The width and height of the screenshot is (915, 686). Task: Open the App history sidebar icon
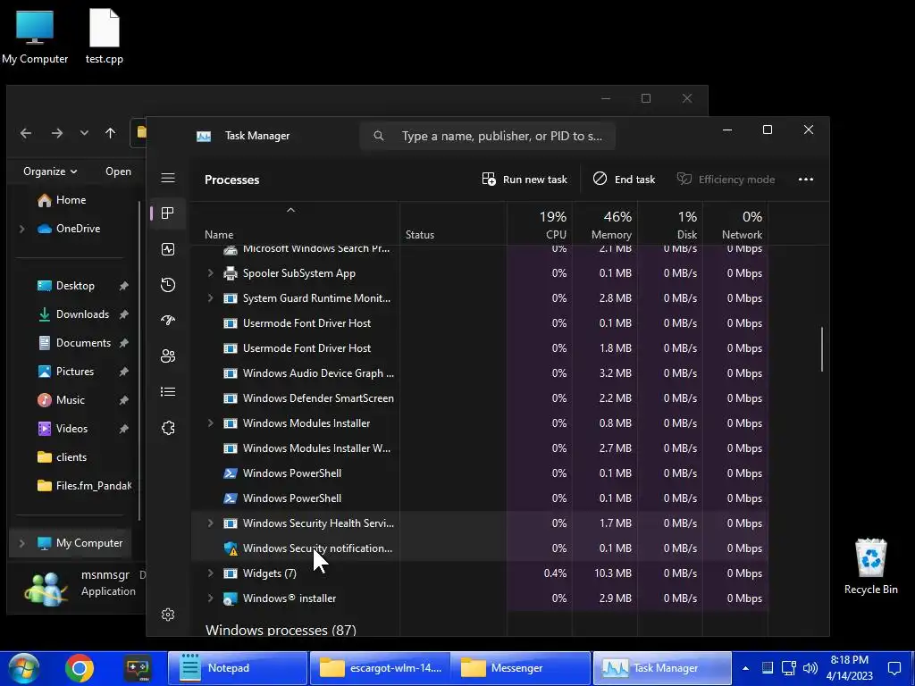coord(168,285)
